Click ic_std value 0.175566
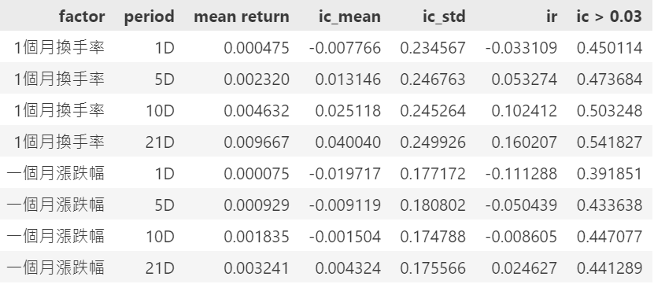Screen dimensions: 654x284 [433, 267]
